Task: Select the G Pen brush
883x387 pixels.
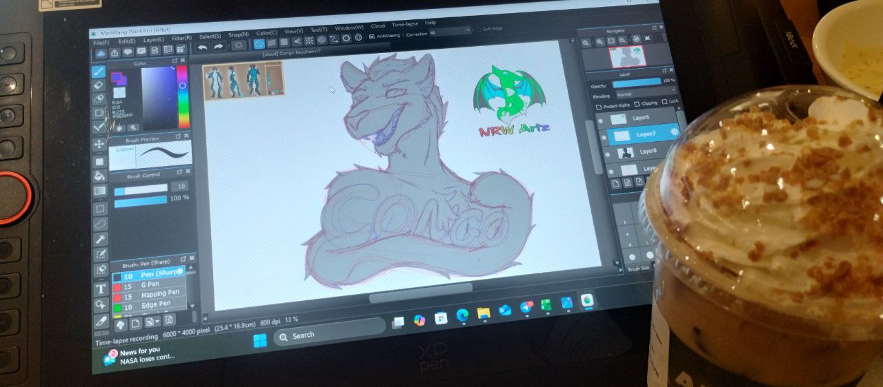Action: (x=150, y=284)
